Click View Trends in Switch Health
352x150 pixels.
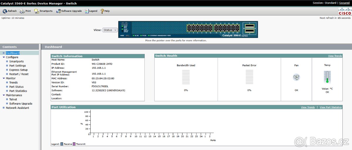tap(335, 56)
